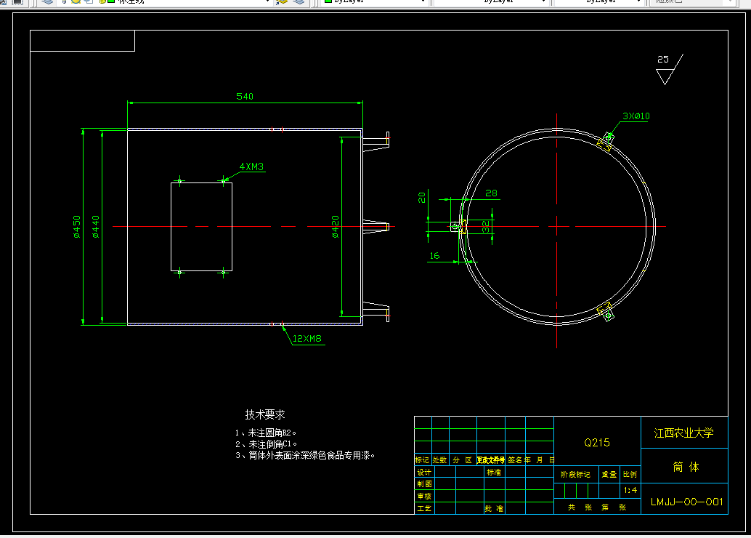751x538 pixels.
Task: Click the material text Q215
Action: [597, 443]
